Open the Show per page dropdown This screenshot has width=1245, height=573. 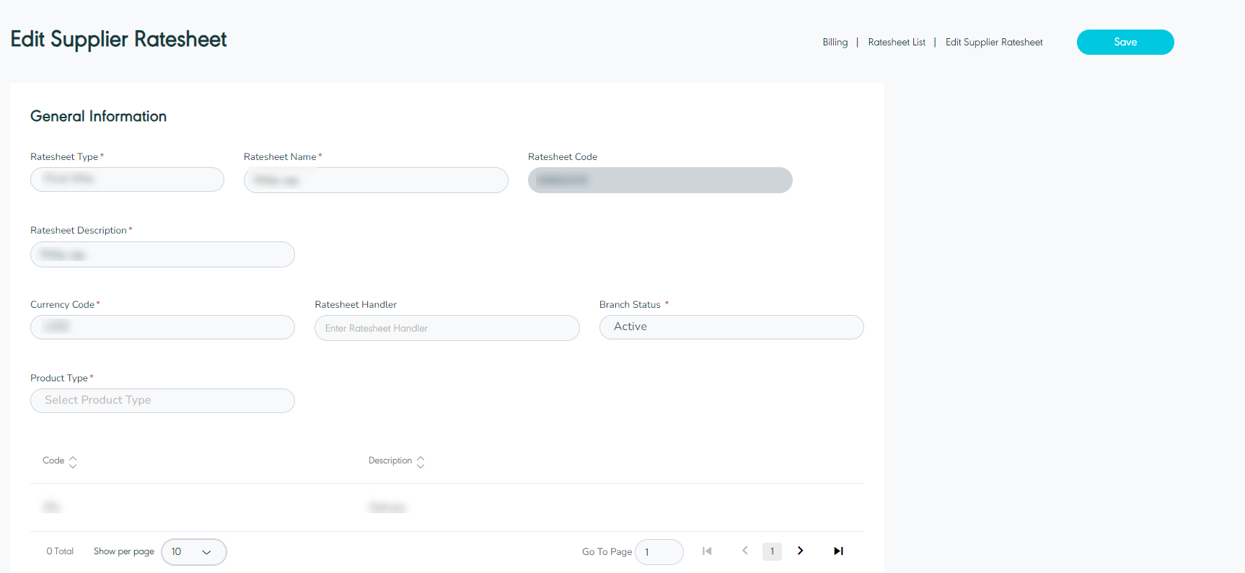(193, 552)
